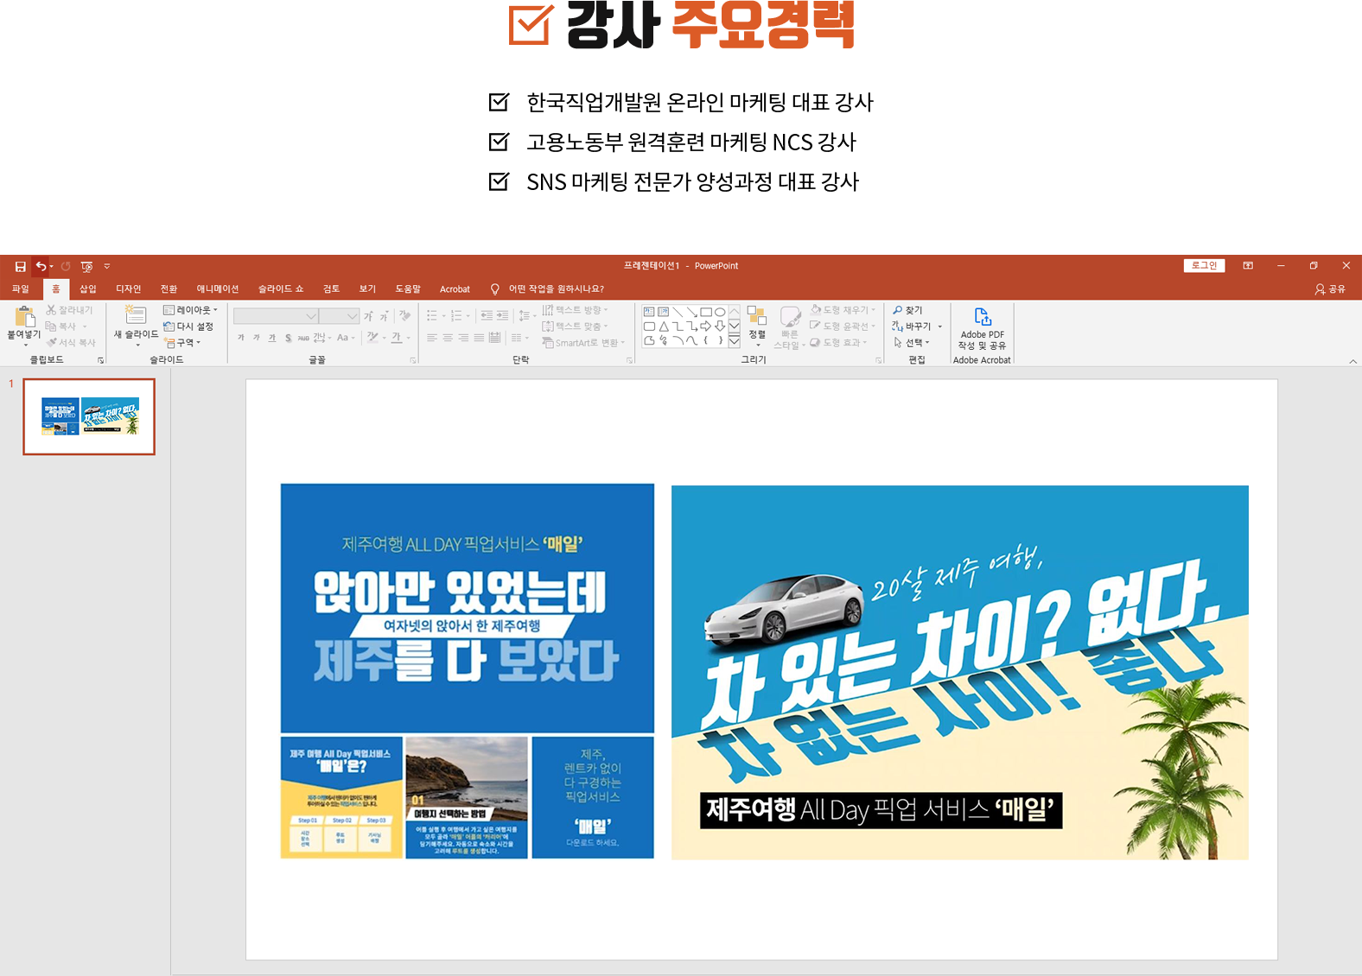Click SmartArt로 변환
This screenshot has width=1362, height=976.
click(582, 342)
